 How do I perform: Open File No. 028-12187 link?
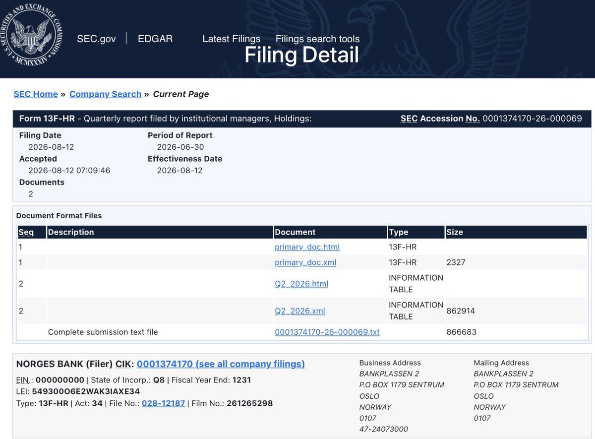pos(163,403)
